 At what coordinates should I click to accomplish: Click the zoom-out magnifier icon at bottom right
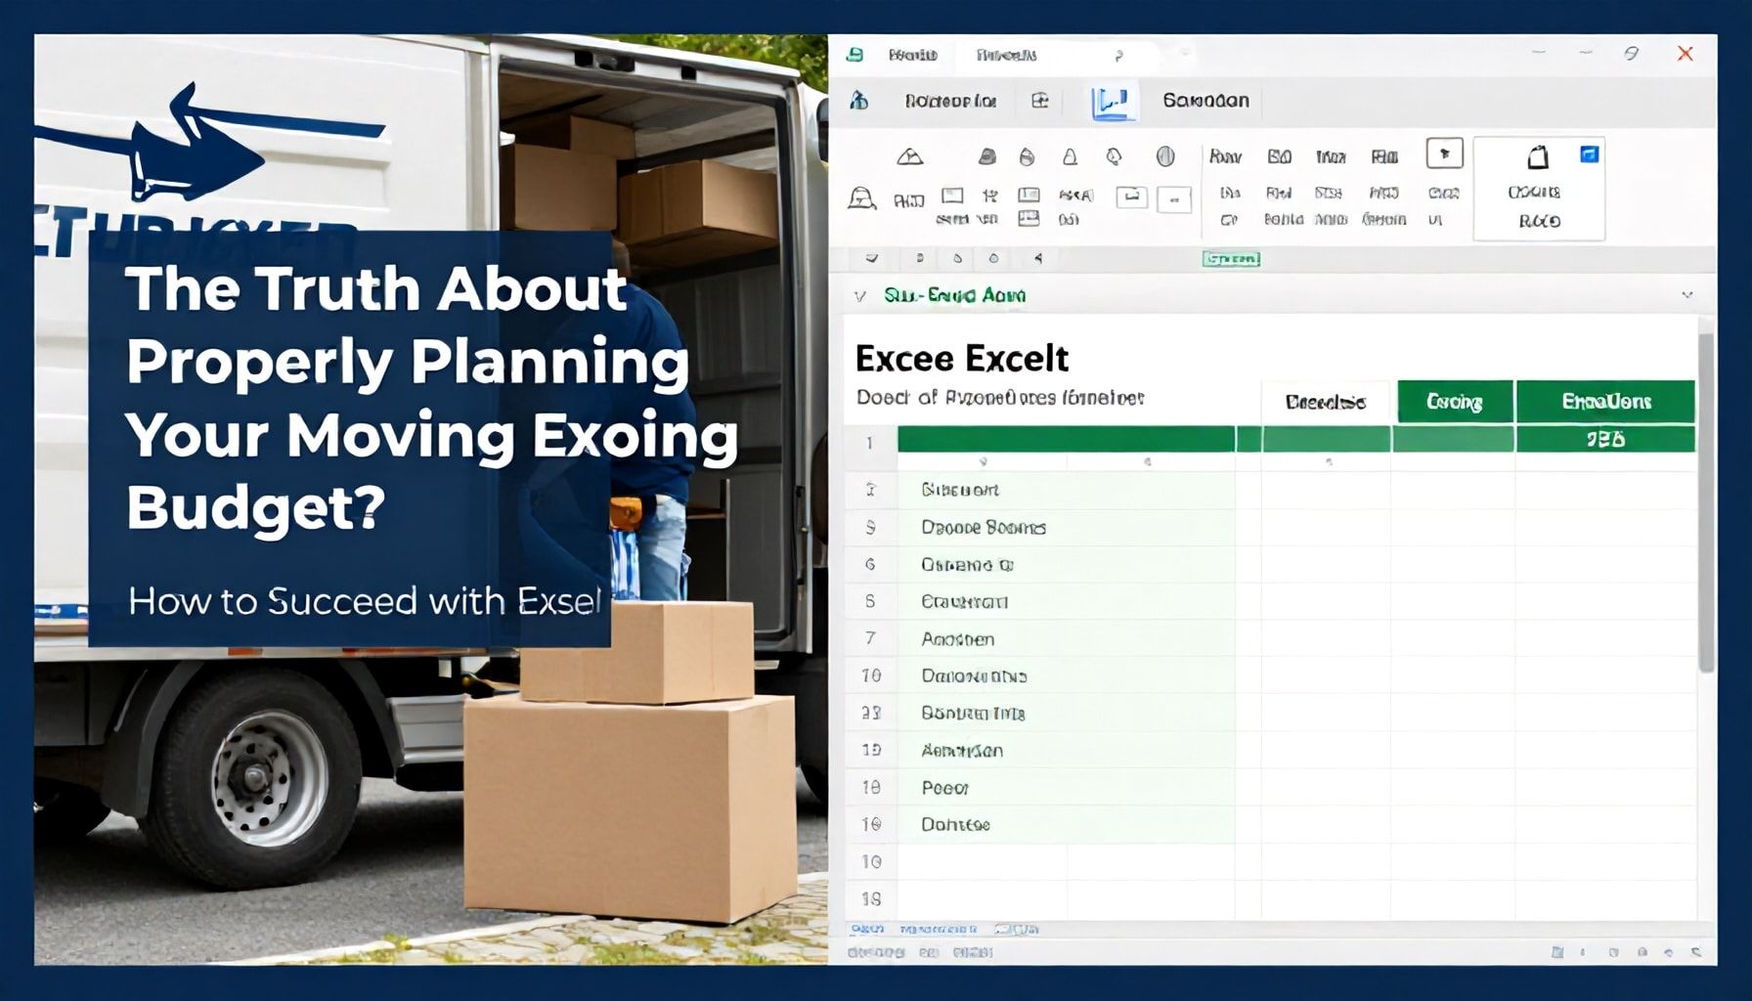pos(1695,952)
